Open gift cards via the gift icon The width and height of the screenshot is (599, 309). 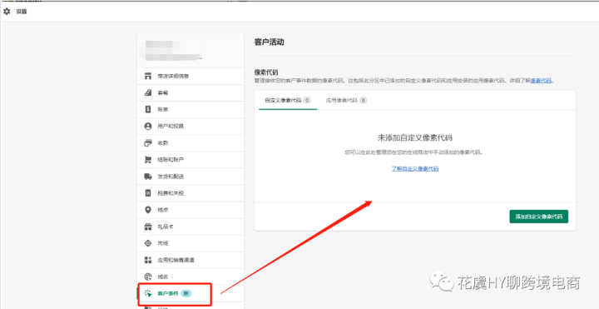(148, 227)
